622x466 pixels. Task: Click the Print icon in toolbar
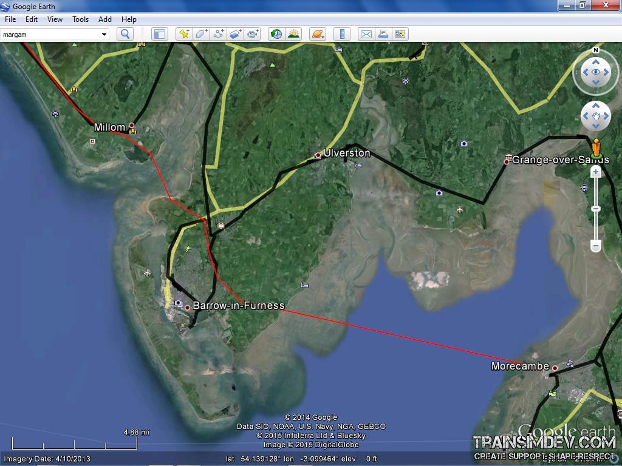[383, 34]
